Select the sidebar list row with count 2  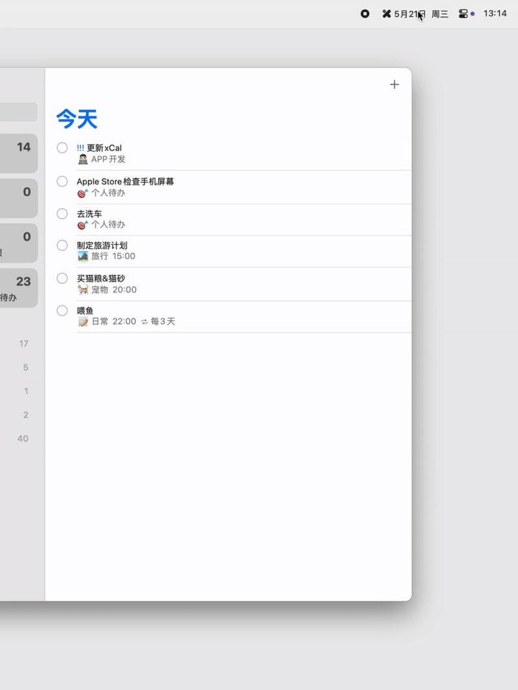point(22,415)
